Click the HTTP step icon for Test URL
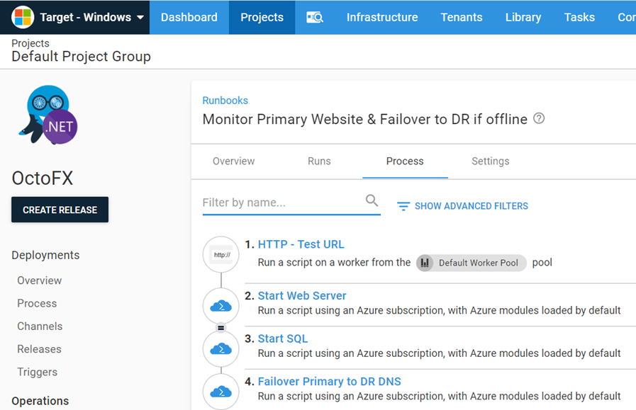The width and height of the screenshot is (636, 410). tap(221, 254)
